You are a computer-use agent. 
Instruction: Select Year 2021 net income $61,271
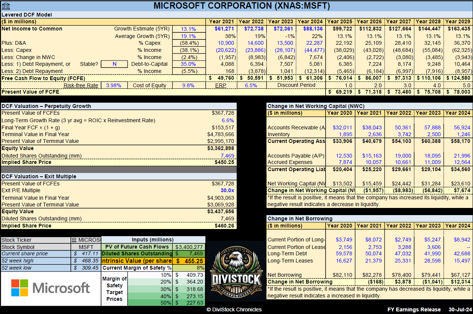click(x=224, y=29)
